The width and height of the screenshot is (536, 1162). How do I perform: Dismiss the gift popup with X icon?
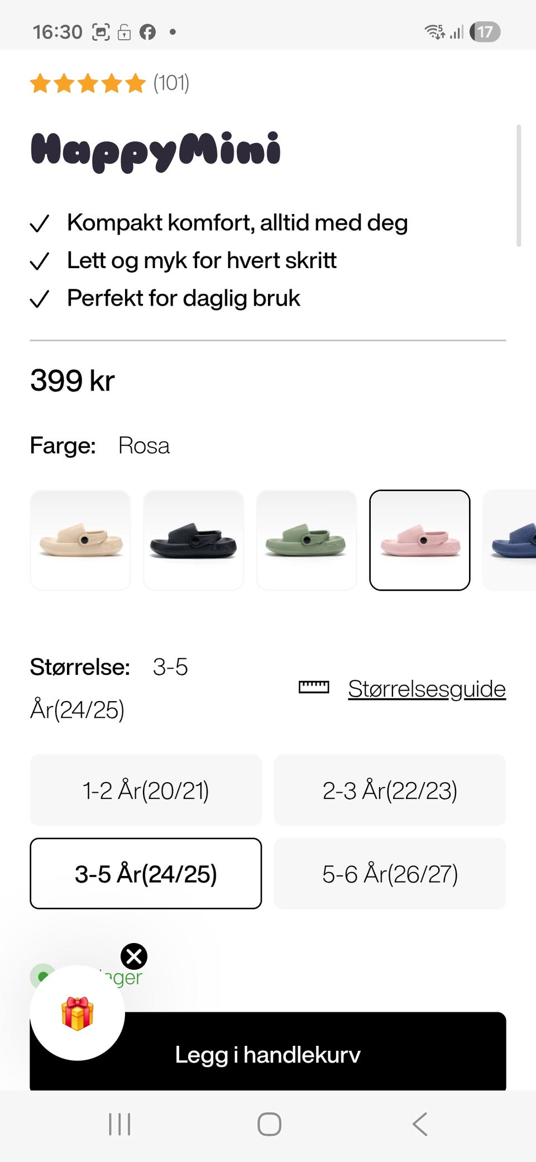coord(134,956)
